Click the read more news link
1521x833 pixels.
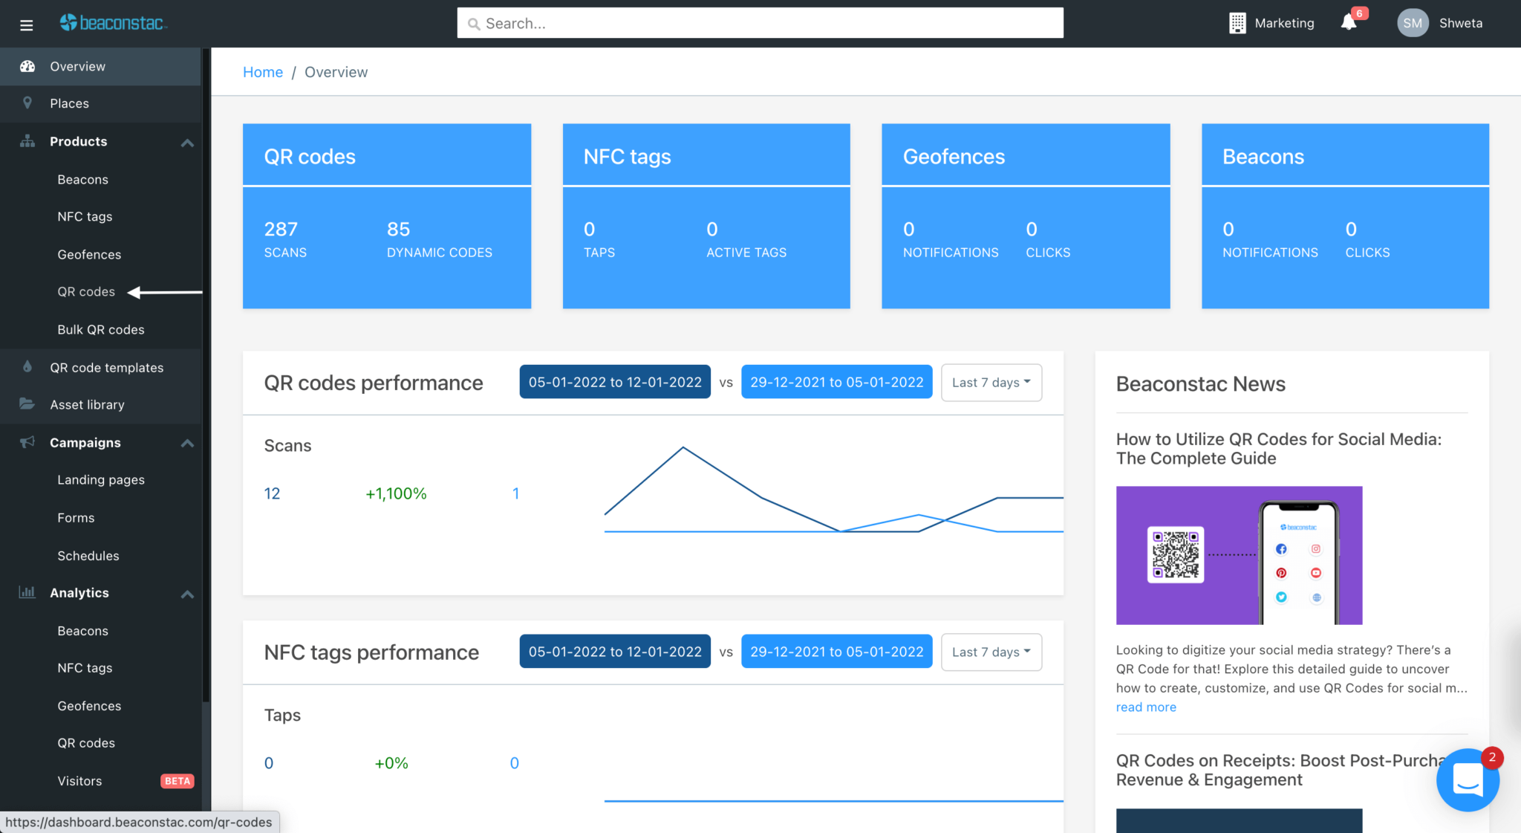(1145, 707)
